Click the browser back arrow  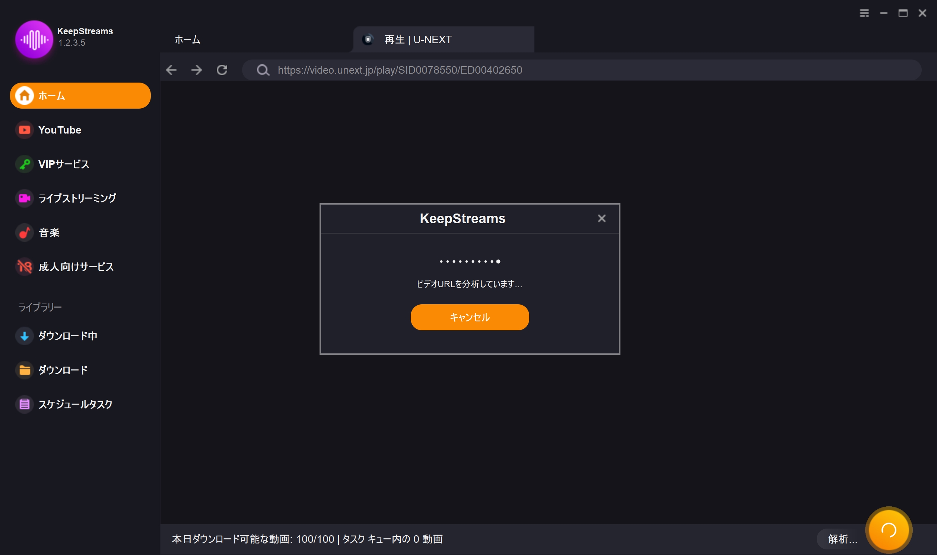tap(171, 70)
